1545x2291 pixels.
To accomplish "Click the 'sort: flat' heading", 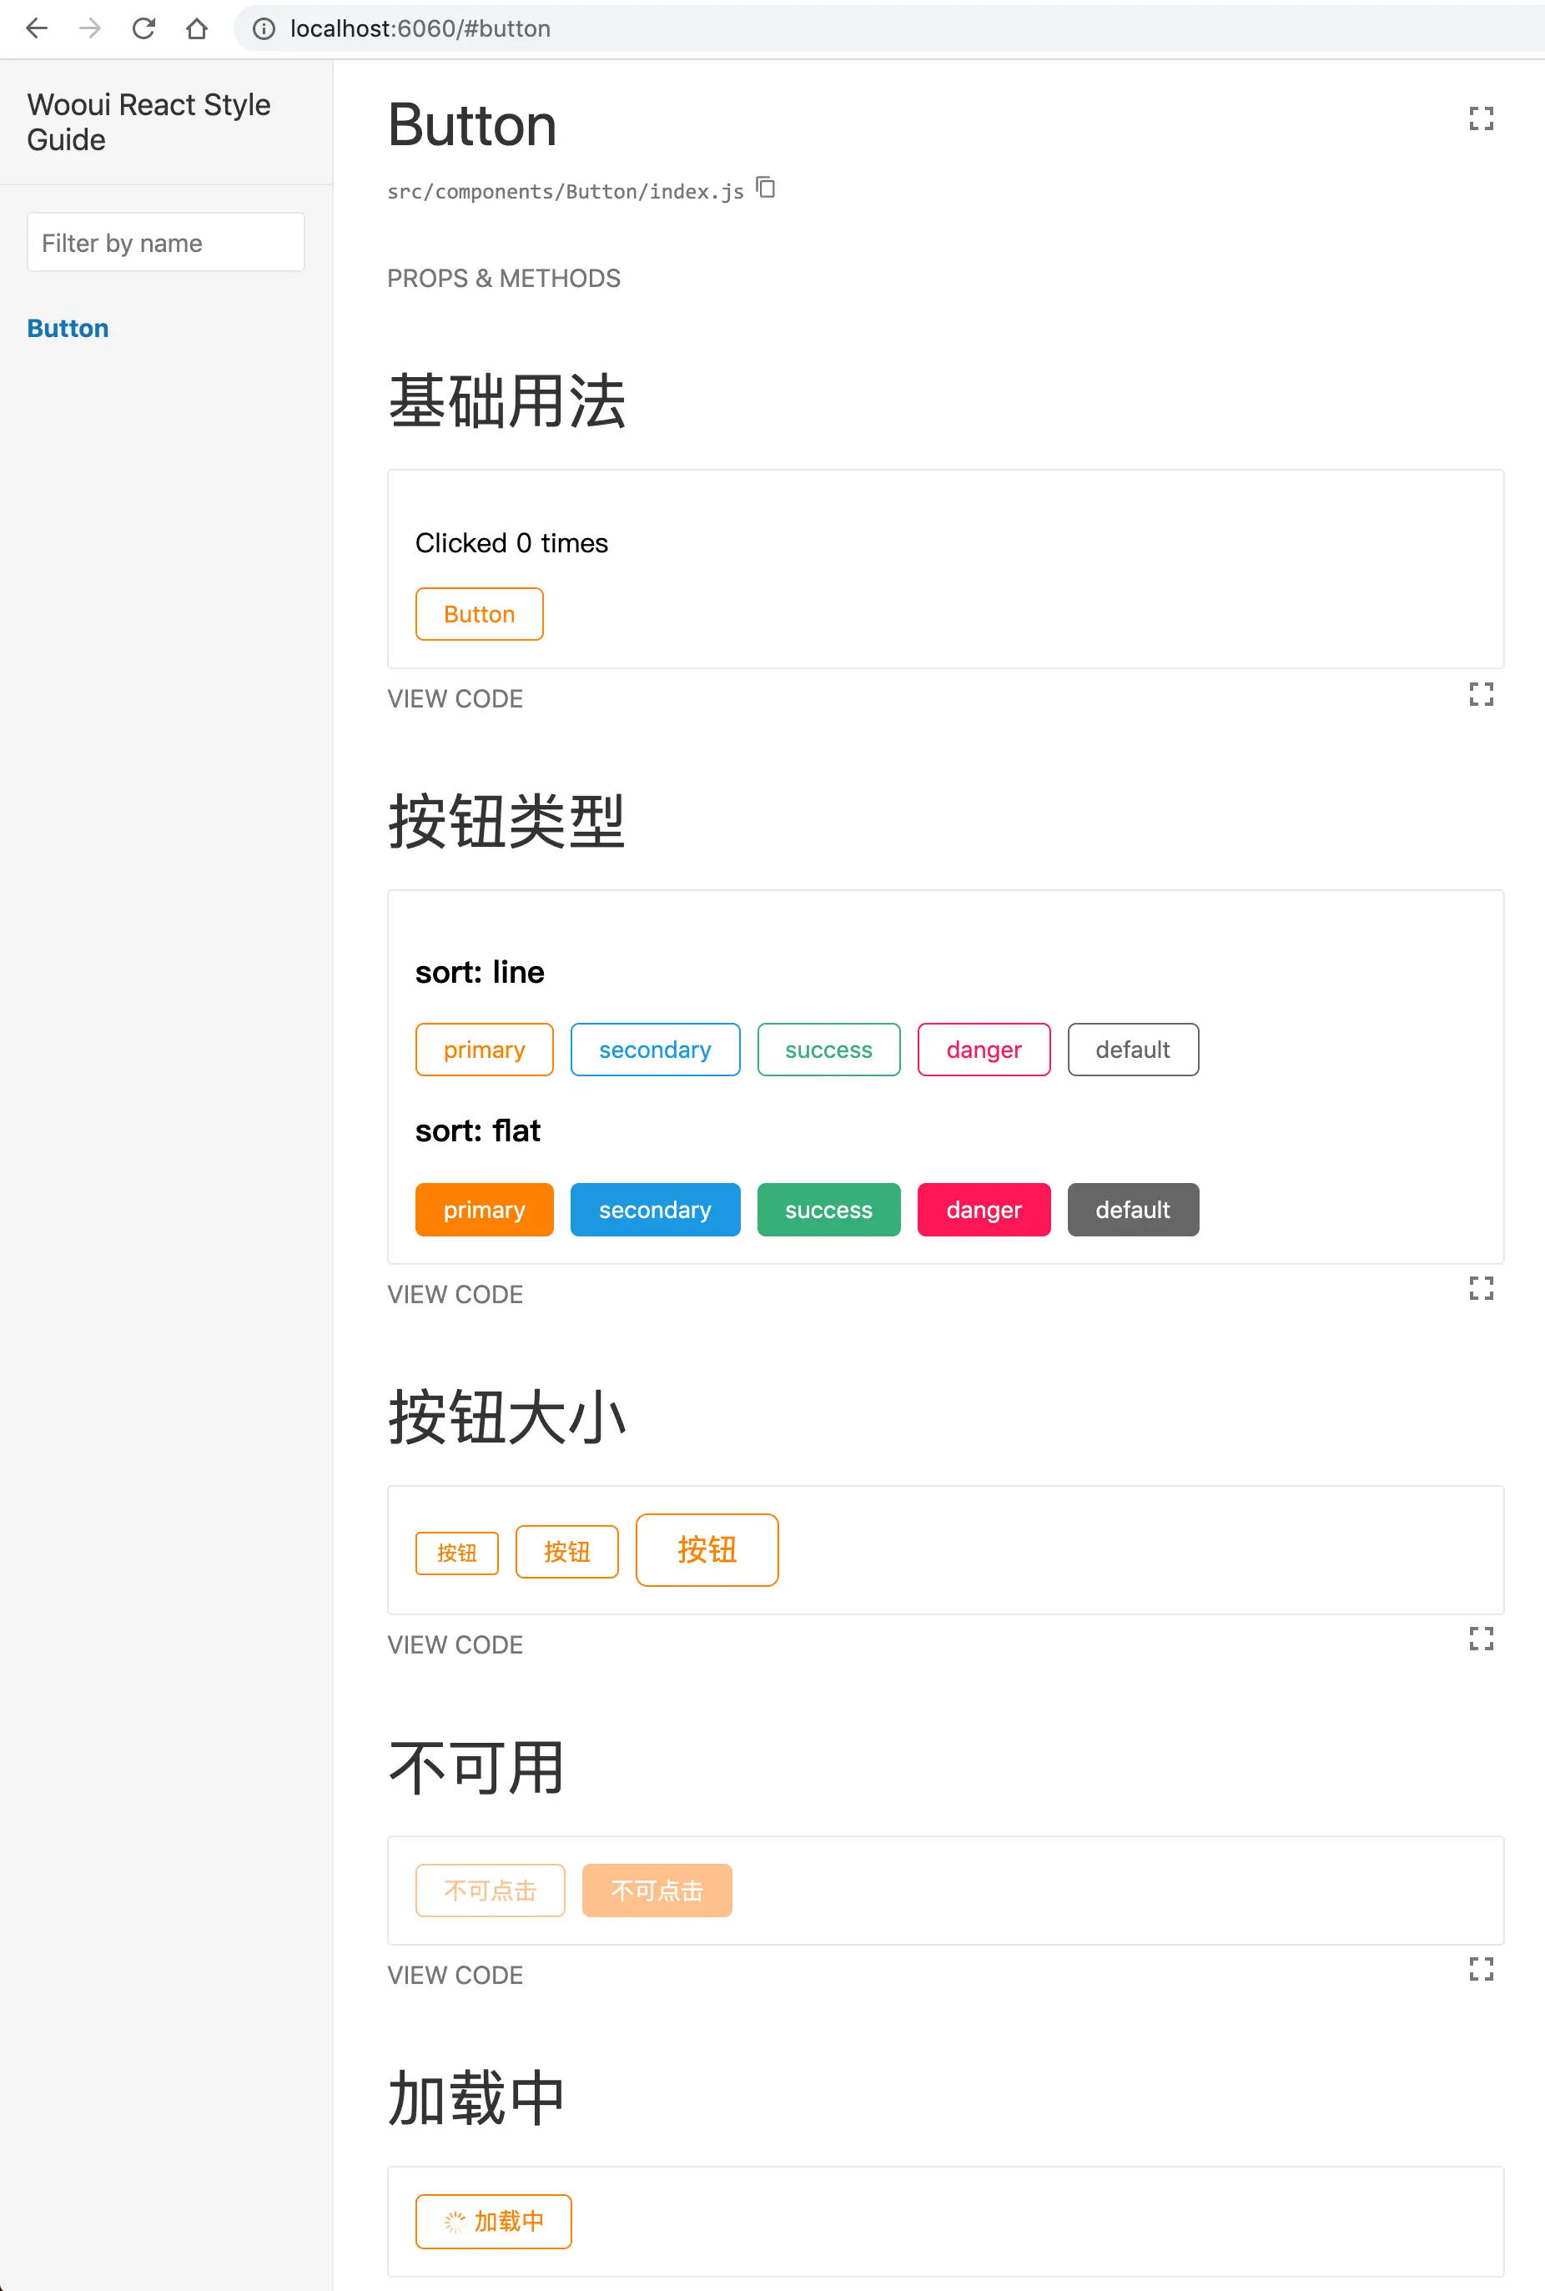I will tap(478, 1131).
